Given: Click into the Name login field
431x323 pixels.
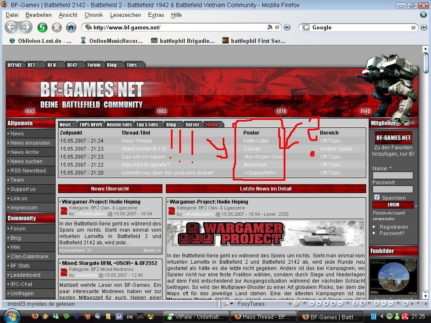Looking at the screenshot, I should [393, 175].
